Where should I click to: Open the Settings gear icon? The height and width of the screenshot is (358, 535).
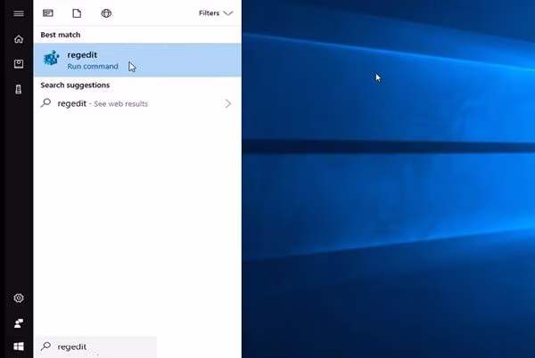pyautogui.click(x=19, y=298)
